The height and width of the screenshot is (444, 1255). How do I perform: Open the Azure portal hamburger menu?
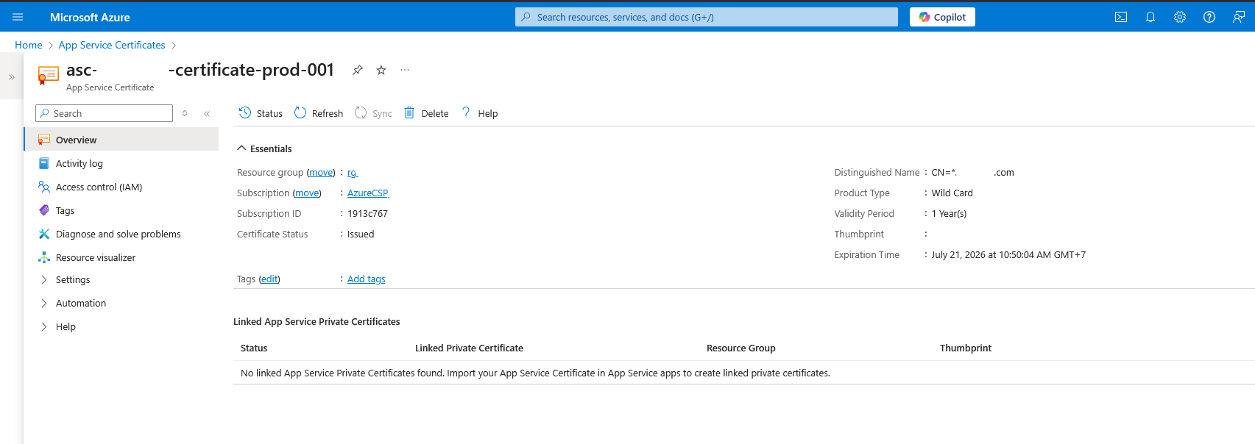click(x=18, y=17)
